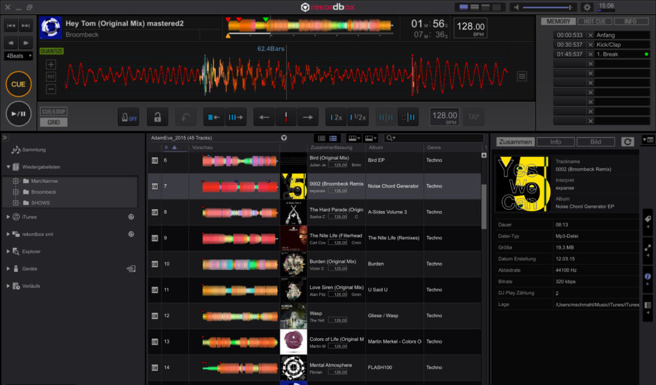Delete the Kick/Clap memory cue
The height and width of the screenshot is (385, 656).
point(590,45)
